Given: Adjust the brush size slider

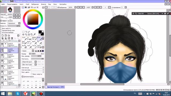Looking at the screenshot, I should point(37,54).
